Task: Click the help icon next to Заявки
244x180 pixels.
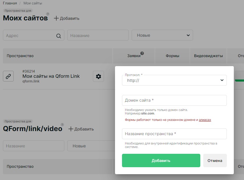Action: [142, 53]
